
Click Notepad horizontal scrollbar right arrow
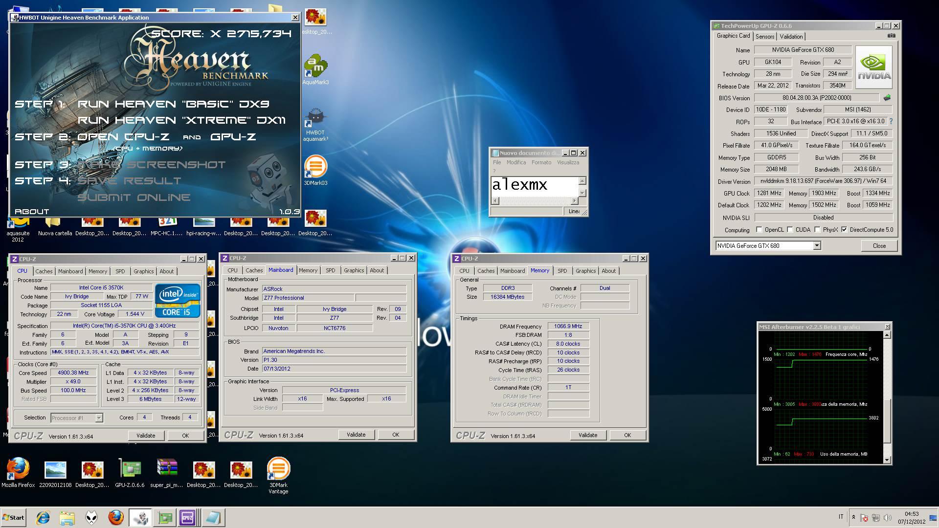575,201
